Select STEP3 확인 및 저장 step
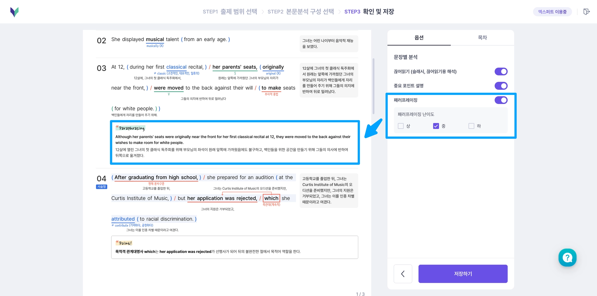 coord(369,12)
